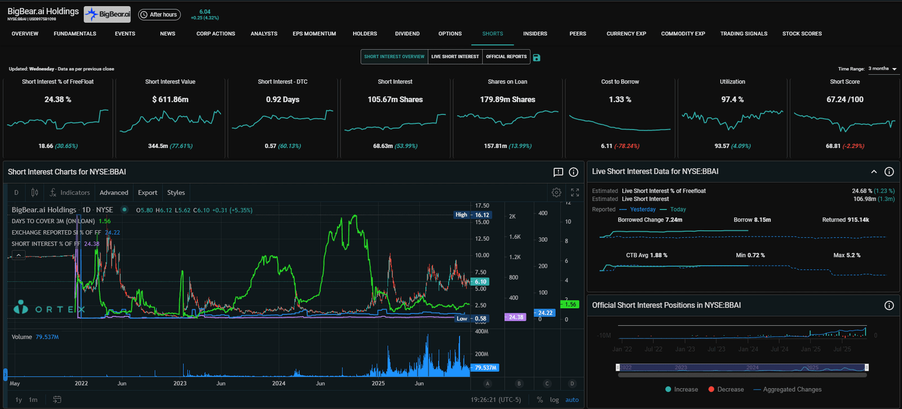Select the Live Short Interest button
This screenshot has width=902, height=409.
coord(455,57)
